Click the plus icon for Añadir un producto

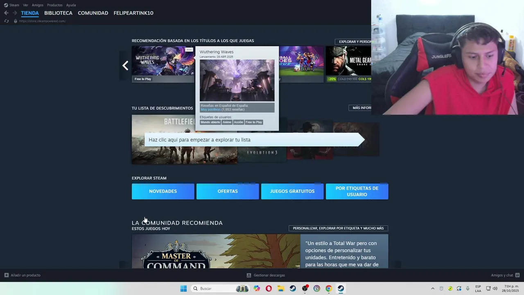click(x=7, y=275)
